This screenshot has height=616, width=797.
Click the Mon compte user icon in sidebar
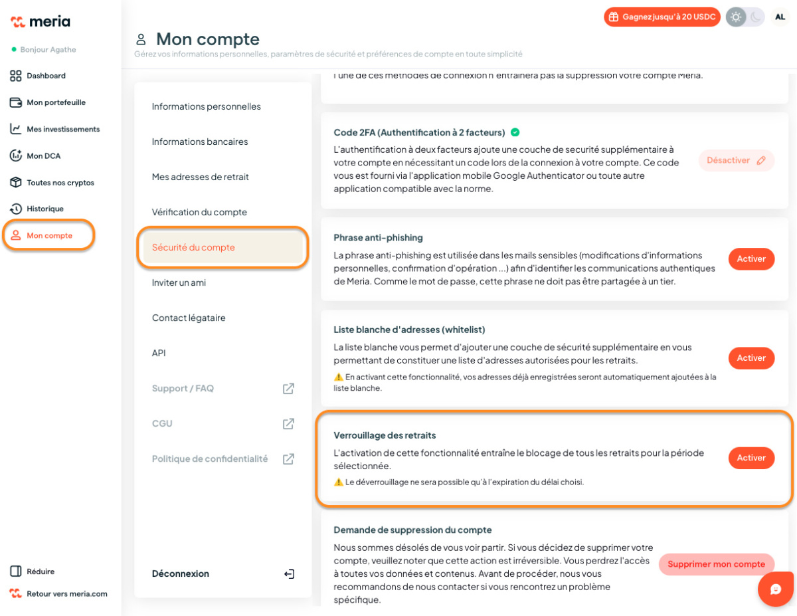16,235
